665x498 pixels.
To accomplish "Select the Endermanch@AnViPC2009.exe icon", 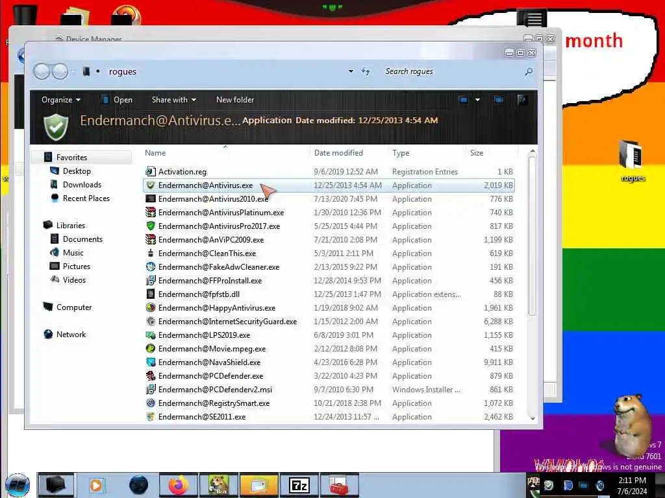I will (150, 240).
